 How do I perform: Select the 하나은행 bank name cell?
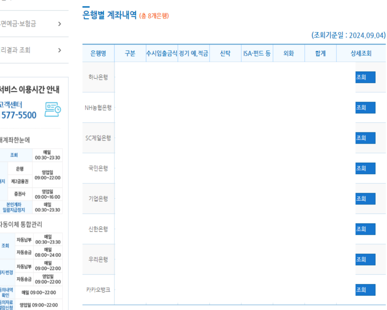click(98, 77)
